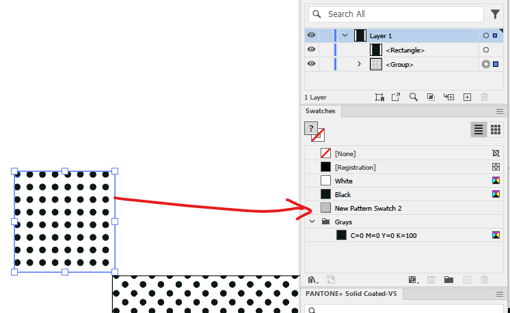The image size is (510, 313).
Task: Select the Swatches panel tab
Action: [321, 111]
